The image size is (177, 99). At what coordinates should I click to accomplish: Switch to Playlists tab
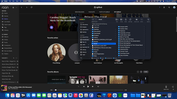coord(92,12)
